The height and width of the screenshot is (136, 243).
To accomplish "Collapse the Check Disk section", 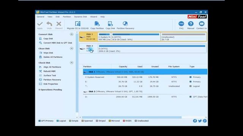I will pyautogui.click(x=71, y=63).
